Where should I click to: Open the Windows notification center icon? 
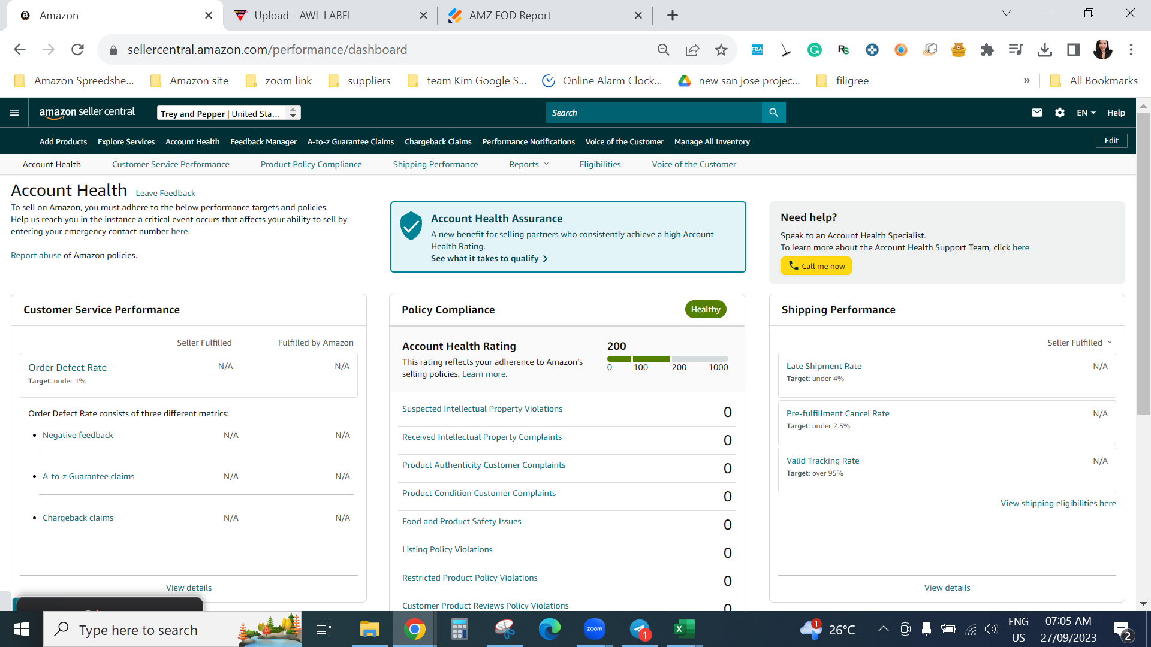(x=1122, y=630)
